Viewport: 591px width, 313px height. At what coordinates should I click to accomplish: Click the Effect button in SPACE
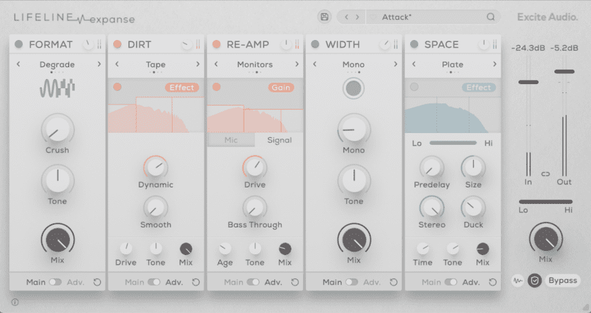[x=478, y=88]
